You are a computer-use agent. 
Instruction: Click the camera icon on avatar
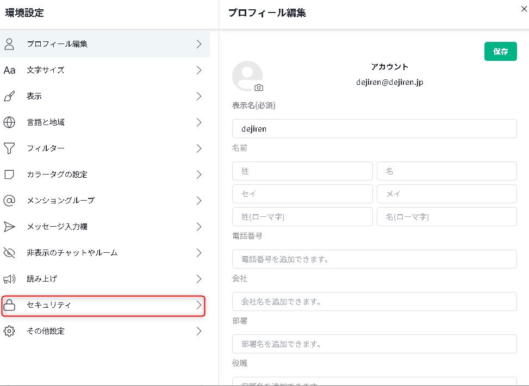[259, 88]
